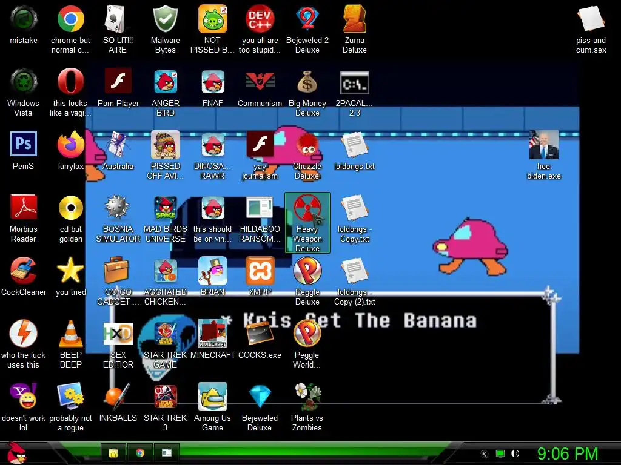This screenshot has width=621, height=465.
Task: Open the Yahoo smiley "doesn't work lol" icon
Action: pos(24,396)
